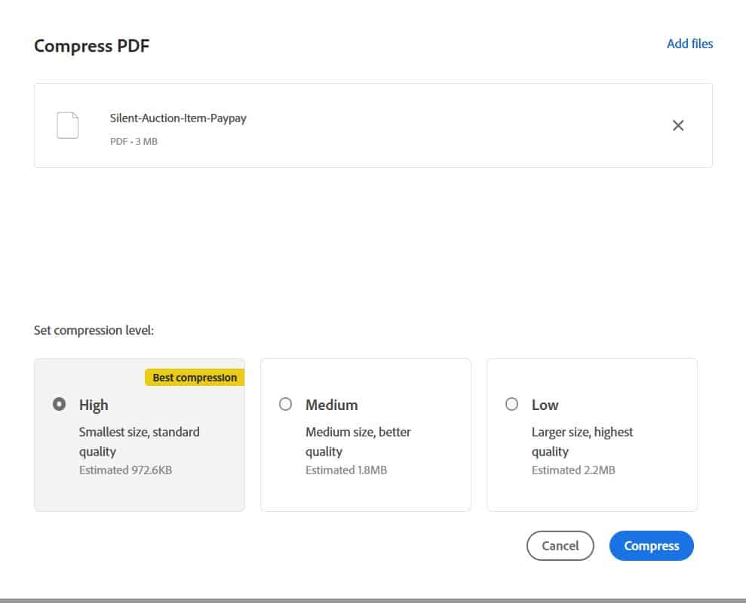The image size is (746, 603).
Task: Click the 'High' heading text
Action: coord(94,405)
